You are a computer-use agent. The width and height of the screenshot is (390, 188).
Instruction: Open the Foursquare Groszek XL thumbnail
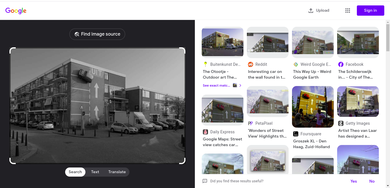(313, 107)
